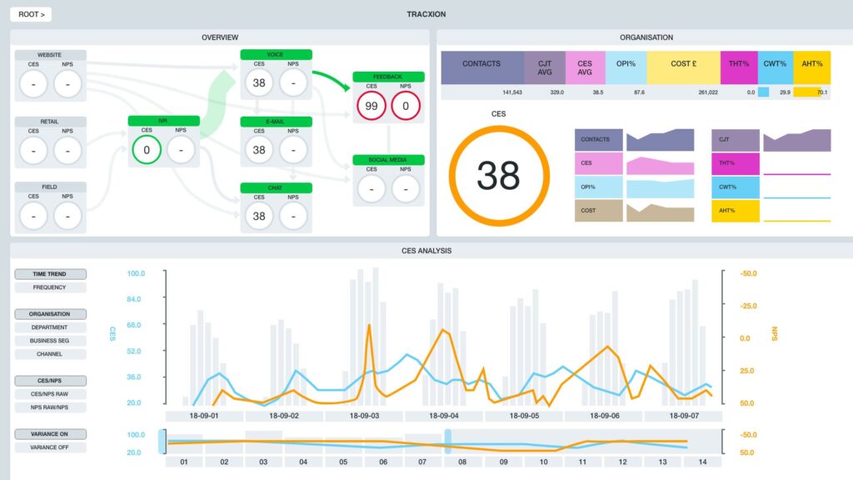This screenshot has height=480, width=853.
Task: Select the Website NPS gauge
Action: point(67,83)
